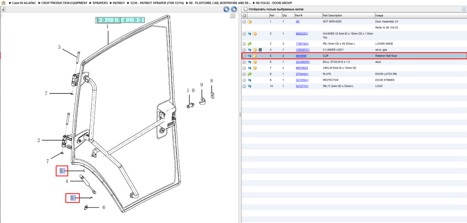This screenshot has width=467, height=223.
Task: Navigate to PATRIOT breadcrumb
Action: pos(119,3)
